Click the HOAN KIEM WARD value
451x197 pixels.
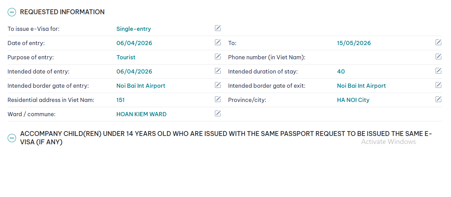tap(141, 114)
